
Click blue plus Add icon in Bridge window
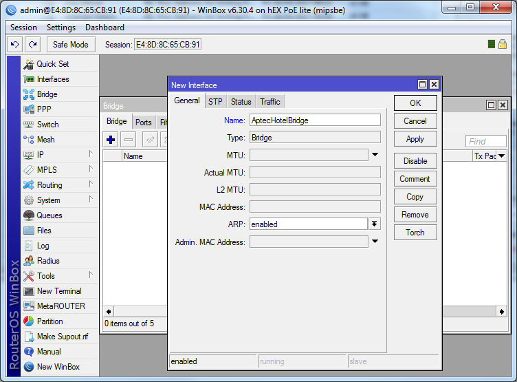(x=111, y=140)
